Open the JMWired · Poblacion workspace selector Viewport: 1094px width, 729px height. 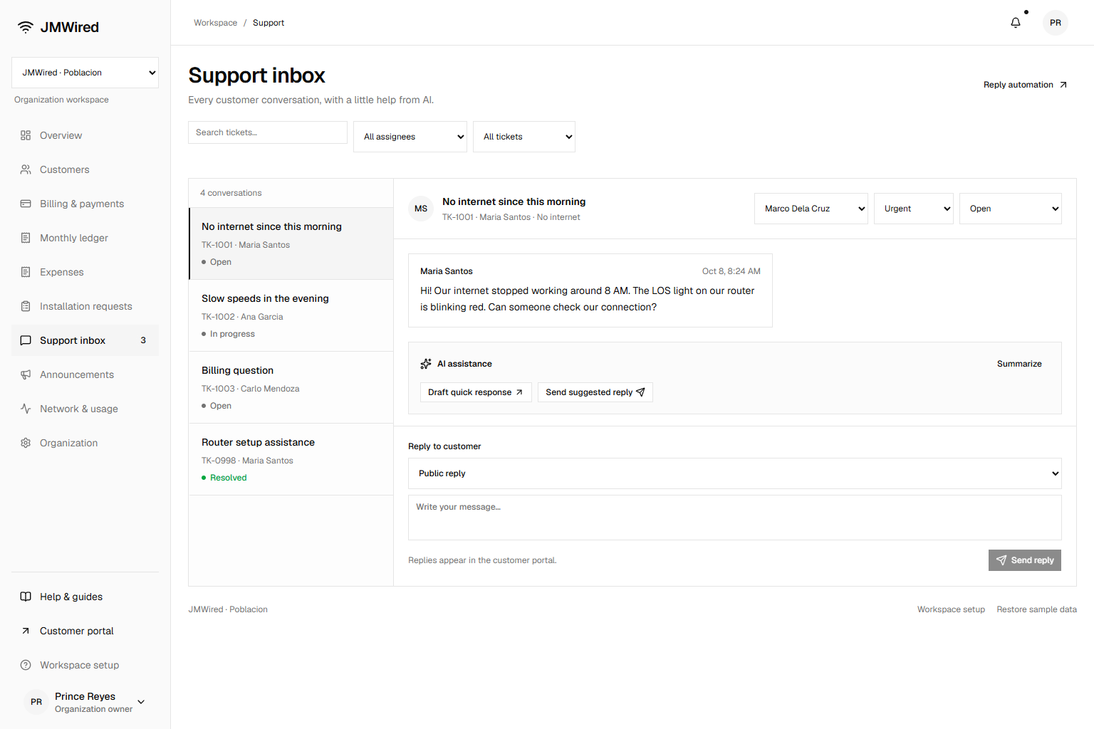[85, 73]
